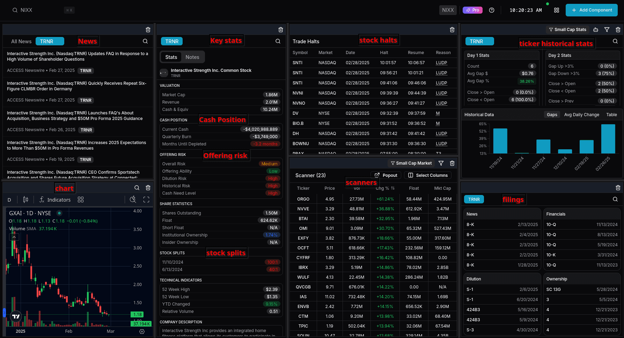Click the robot icon in historical stats header
This screenshot has width=624, height=338.
[596, 30]
